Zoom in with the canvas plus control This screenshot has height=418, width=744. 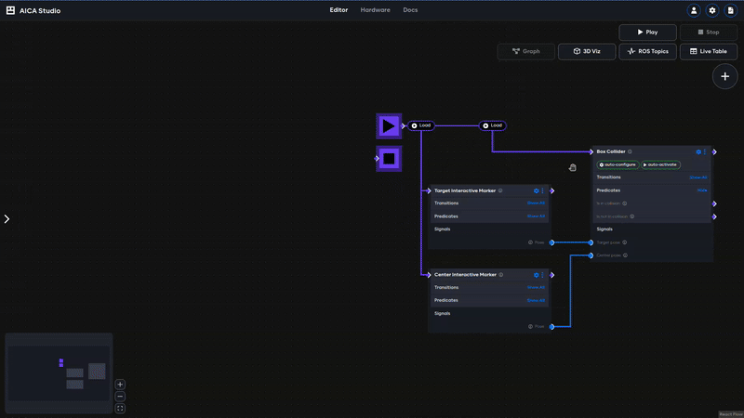click(120, 385)
